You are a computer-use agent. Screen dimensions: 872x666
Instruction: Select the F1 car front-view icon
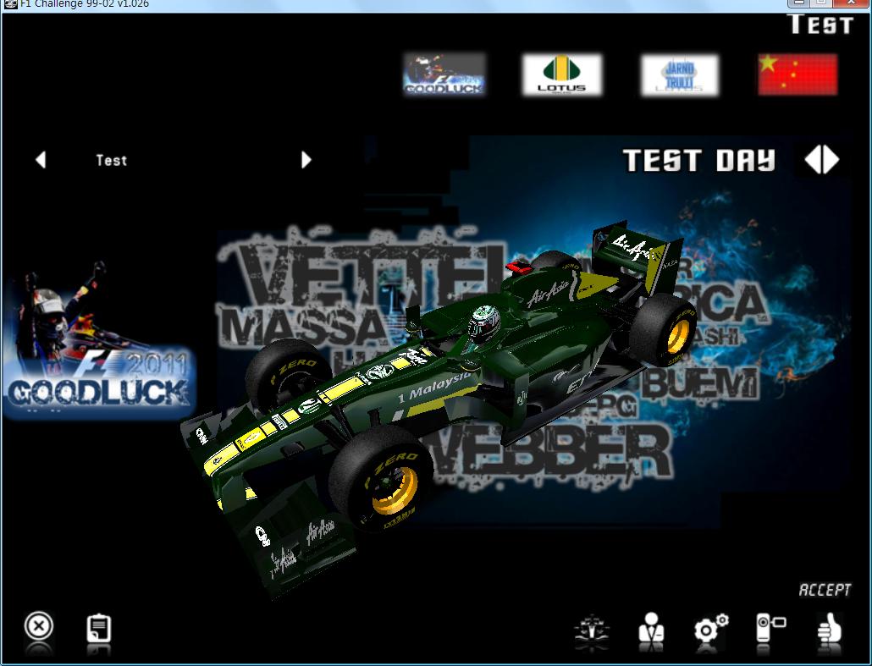coord(593,630)
